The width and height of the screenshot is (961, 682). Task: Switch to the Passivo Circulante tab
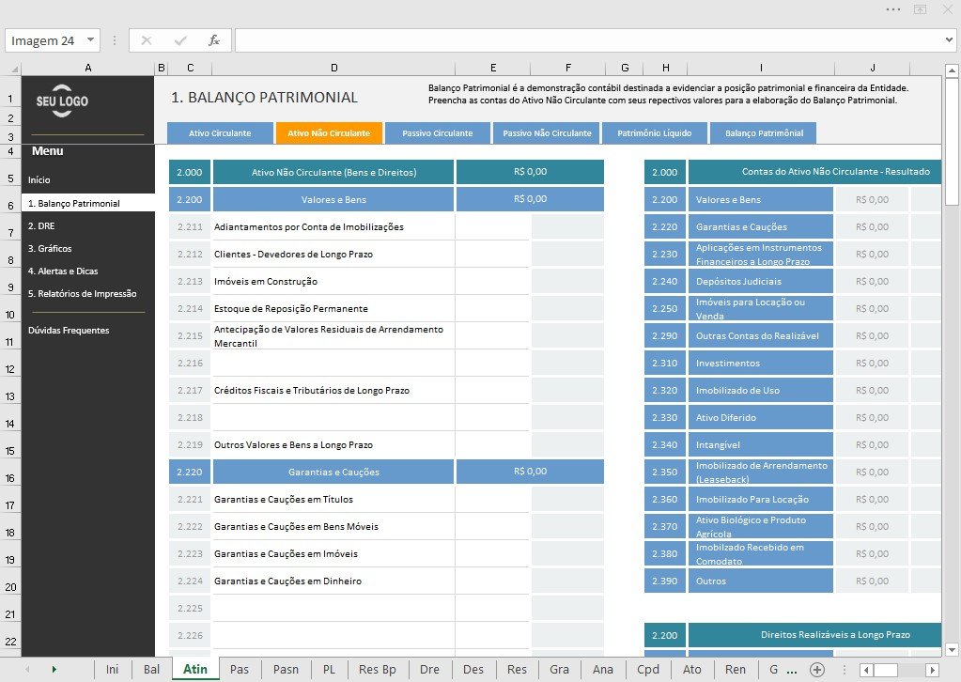point(438,133)
